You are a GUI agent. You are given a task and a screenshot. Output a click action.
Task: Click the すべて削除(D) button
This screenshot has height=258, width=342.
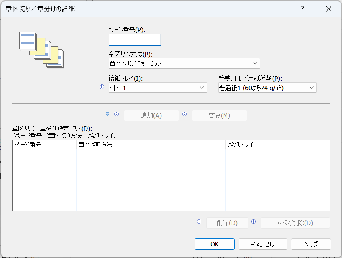(295, 223)
